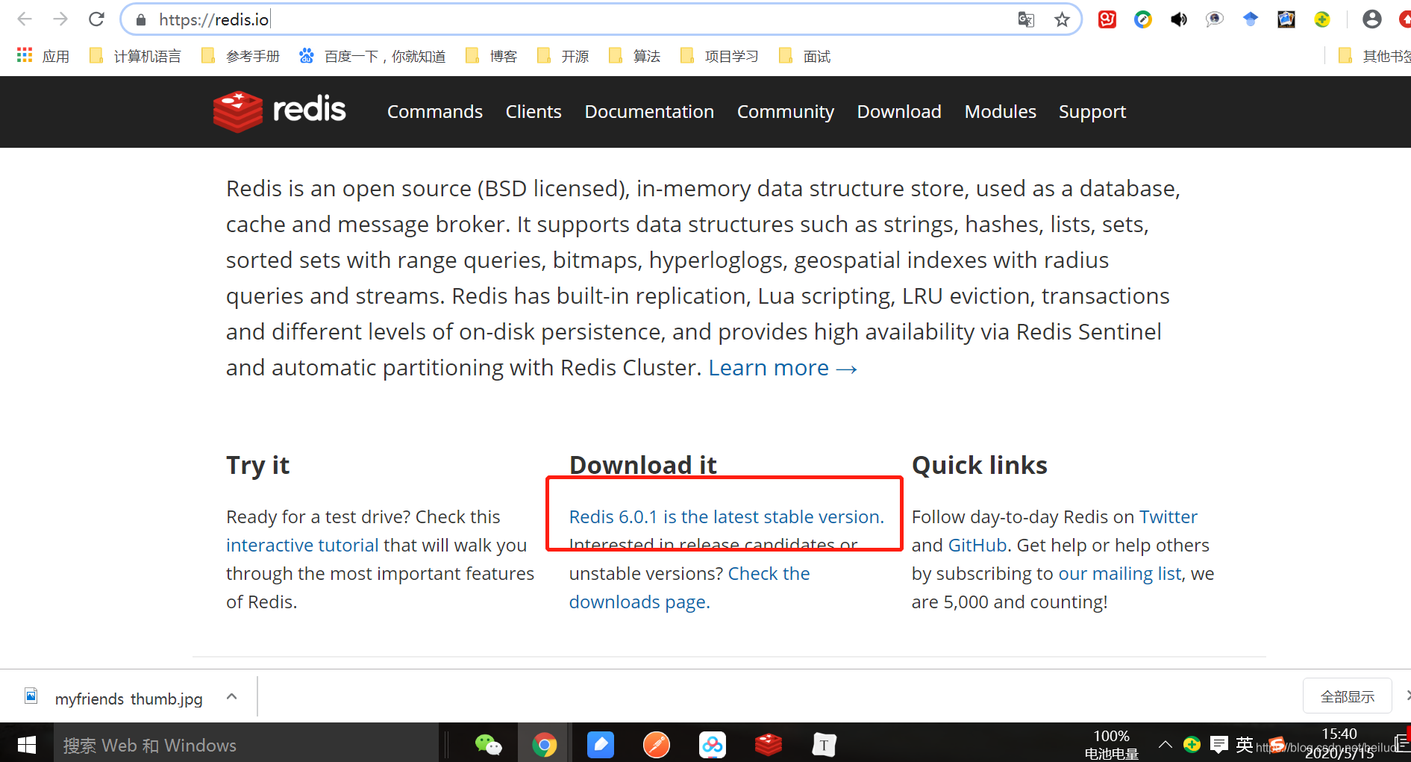Bookmark this page with the star

point(1062,19)
